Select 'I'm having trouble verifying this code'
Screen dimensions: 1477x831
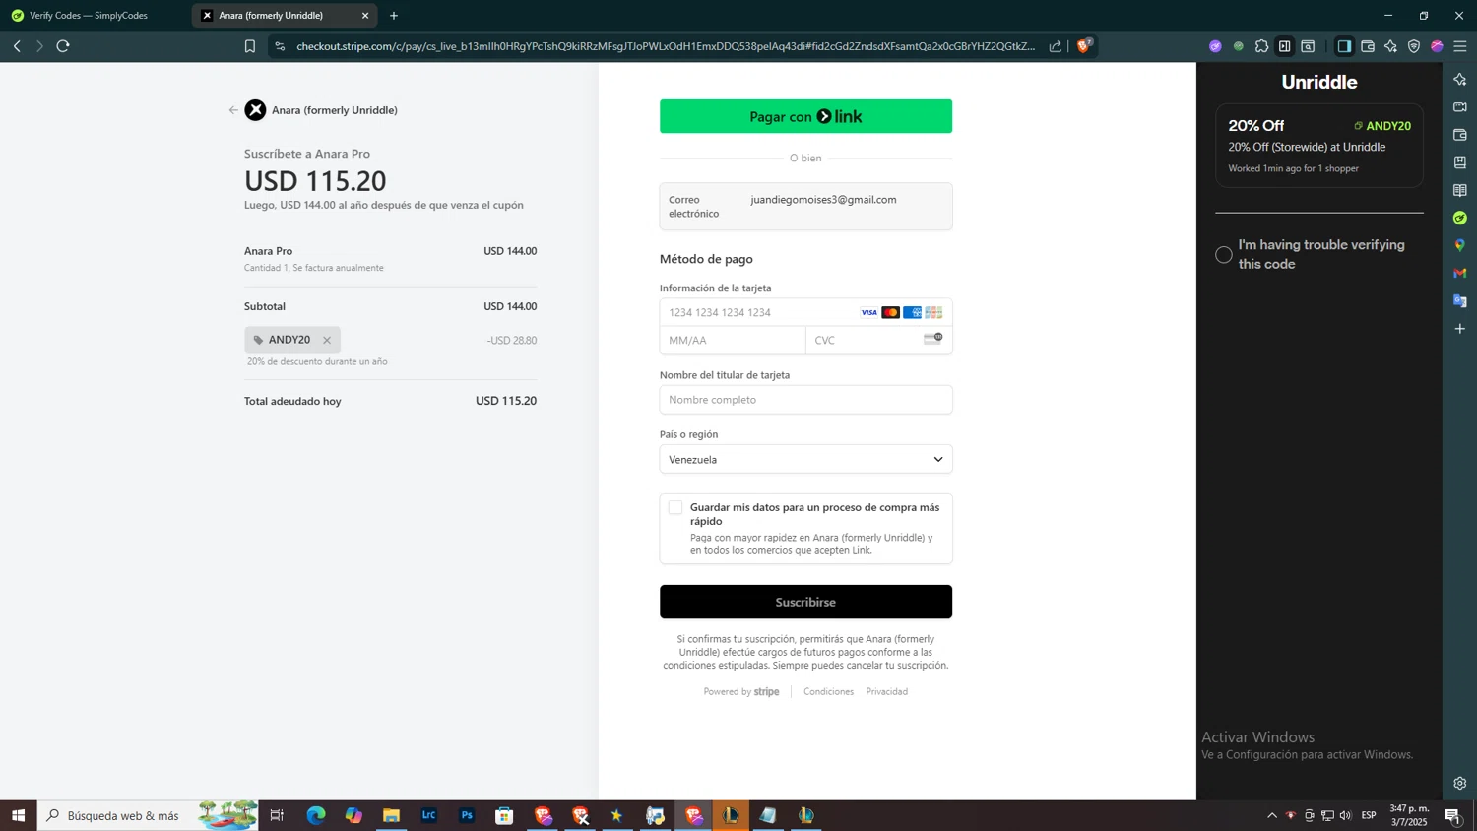tap(1223, 255)
